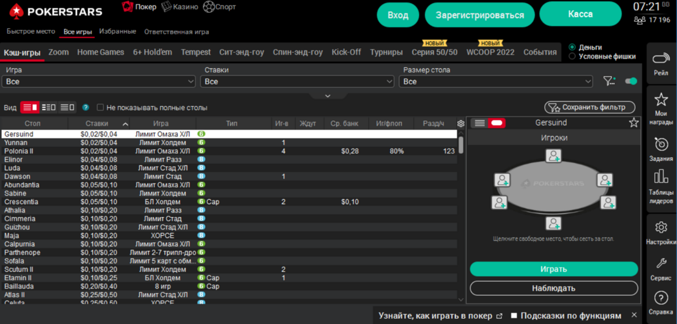
Task: Open Мои награды star icon
Action: 660,100
